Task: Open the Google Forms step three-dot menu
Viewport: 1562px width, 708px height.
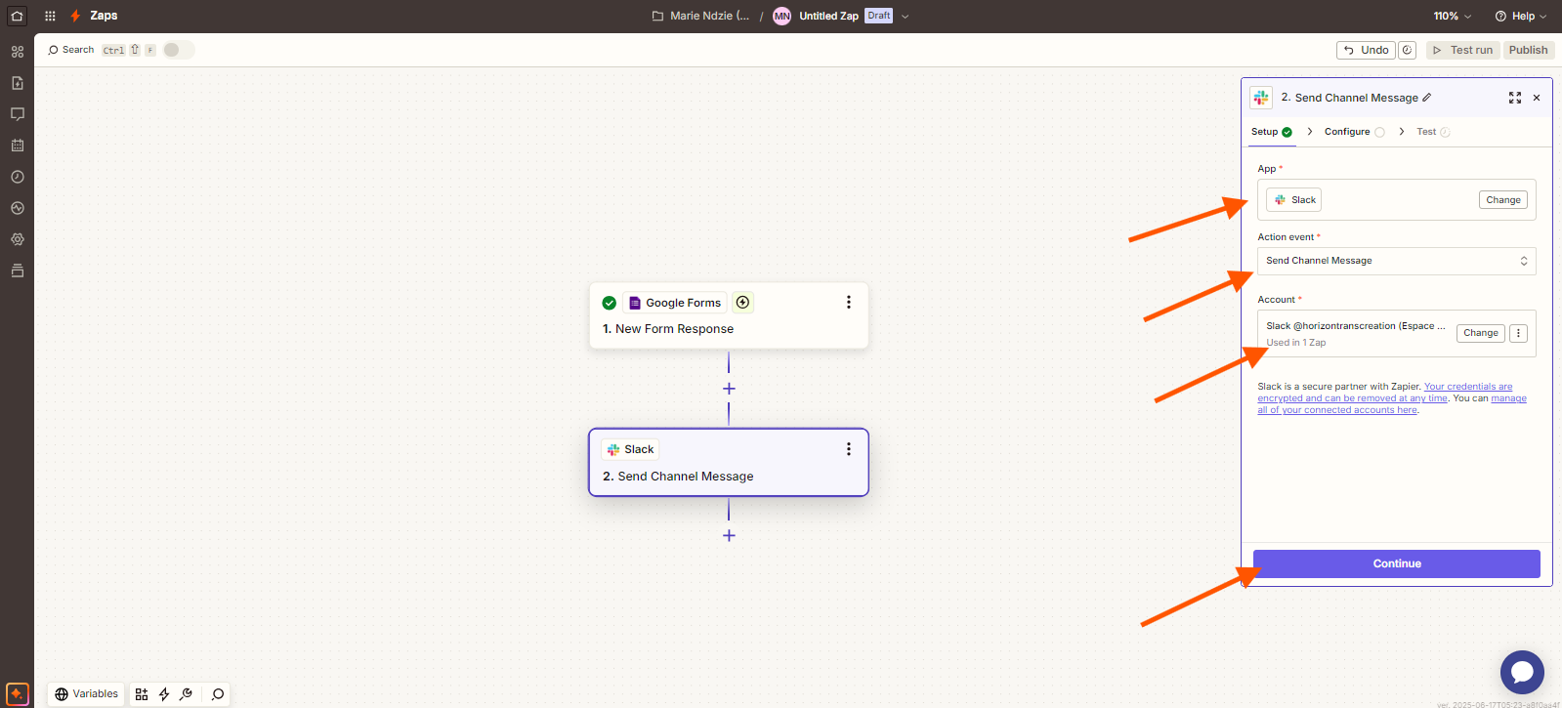Action: 848,303
